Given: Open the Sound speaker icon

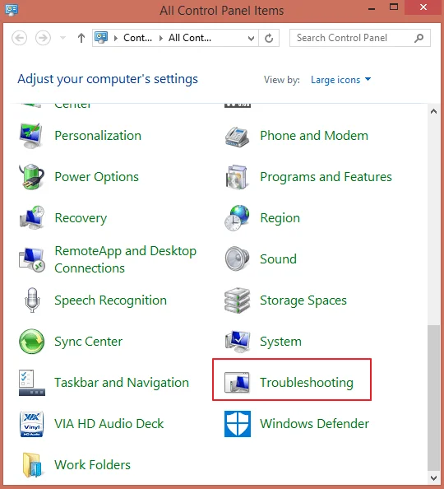Looking at the screenshot, I should (x=237, y=258).
